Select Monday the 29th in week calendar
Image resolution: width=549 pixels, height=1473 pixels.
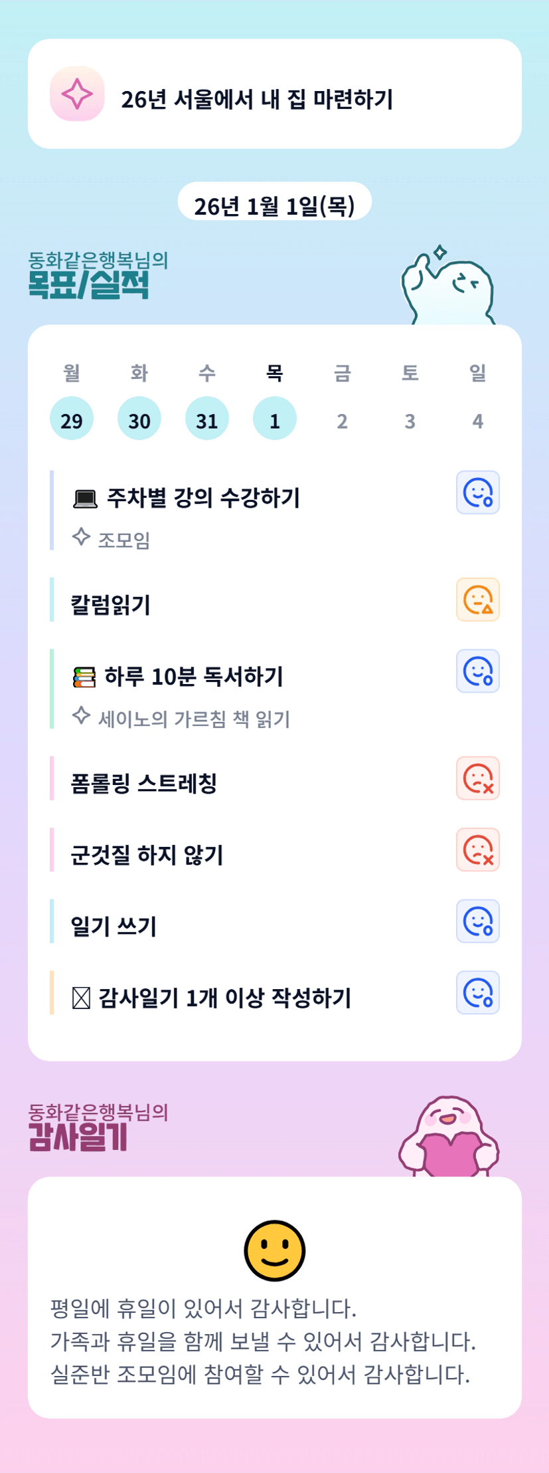[x=72, y=419]
